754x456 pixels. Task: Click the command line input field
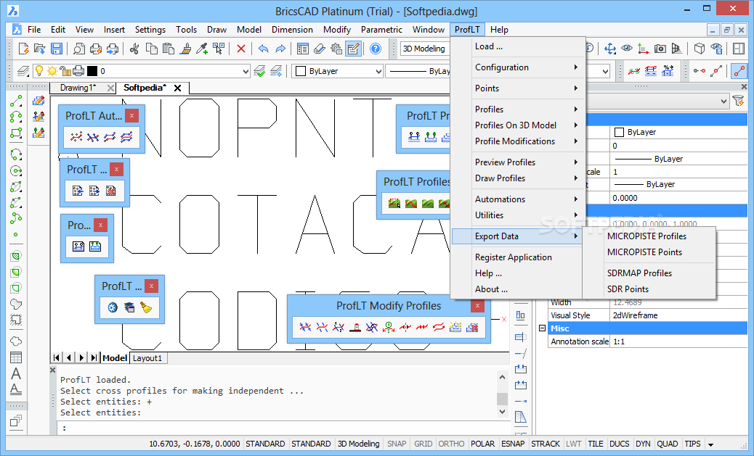284,428
